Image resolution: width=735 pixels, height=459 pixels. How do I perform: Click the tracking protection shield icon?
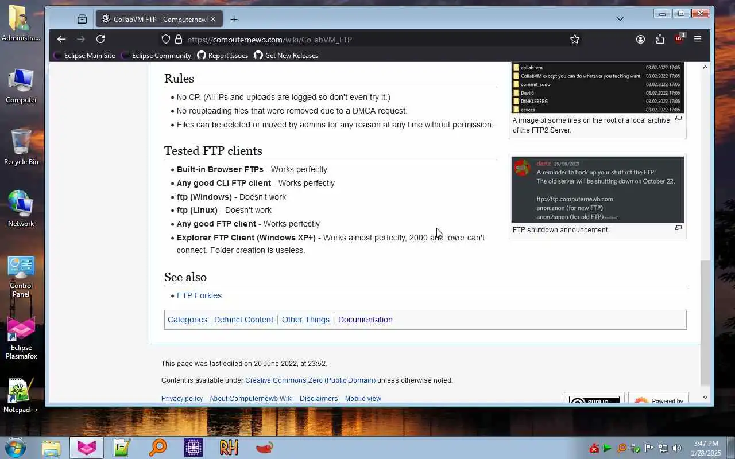[166, 39]
